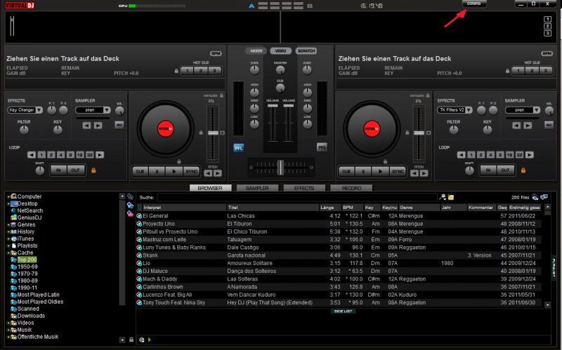Select the Top 200 folder
562x350 pixels.
27,260
